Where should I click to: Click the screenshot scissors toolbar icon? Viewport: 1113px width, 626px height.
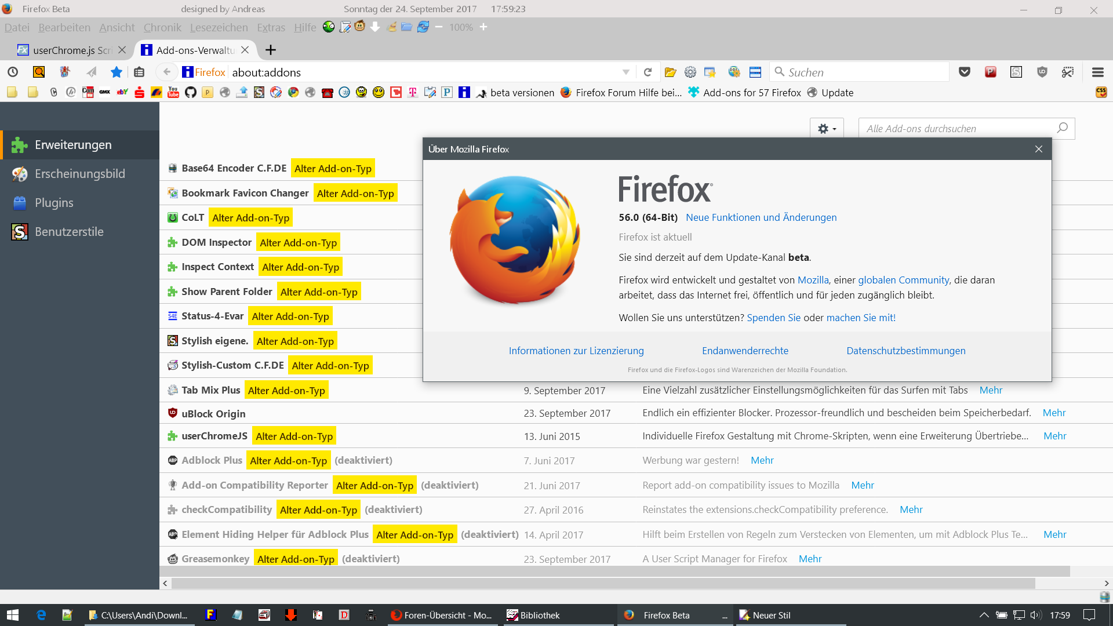(1068, 72)
